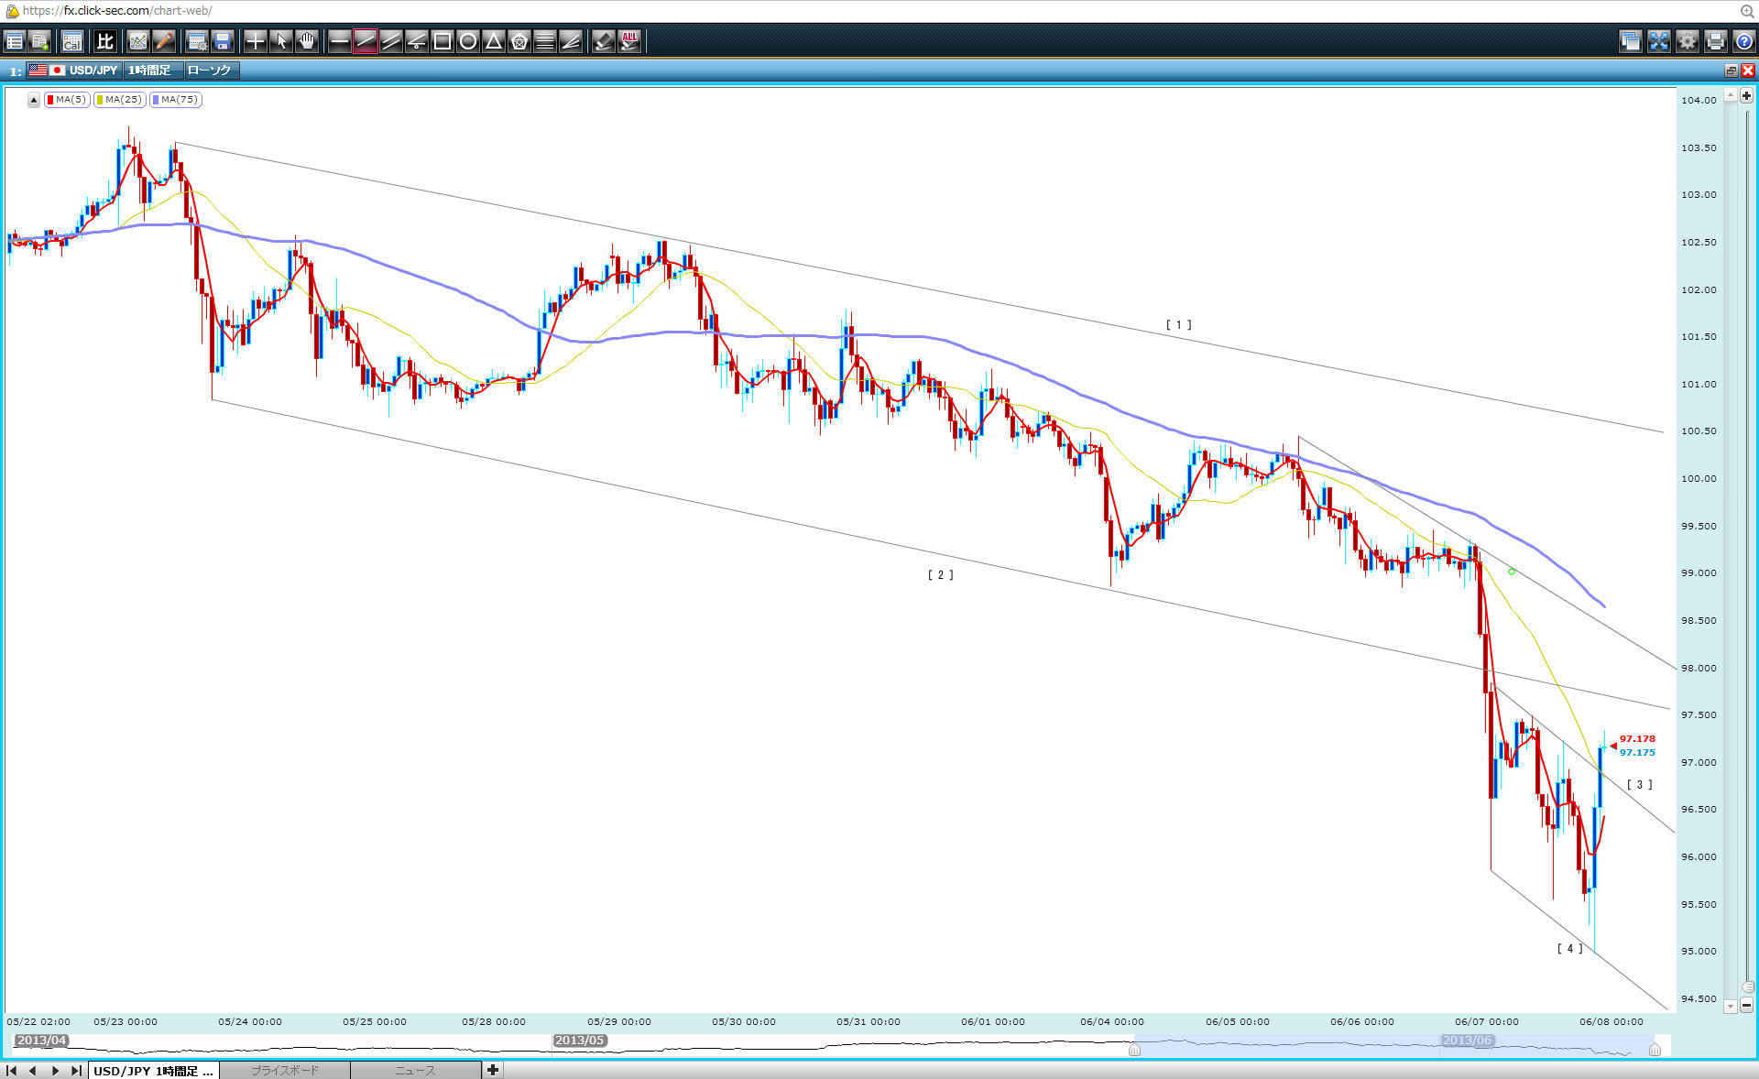Screen dimensions: 1759x1079
Task: Select the circle drawing tool
Action: pos(468,41)
